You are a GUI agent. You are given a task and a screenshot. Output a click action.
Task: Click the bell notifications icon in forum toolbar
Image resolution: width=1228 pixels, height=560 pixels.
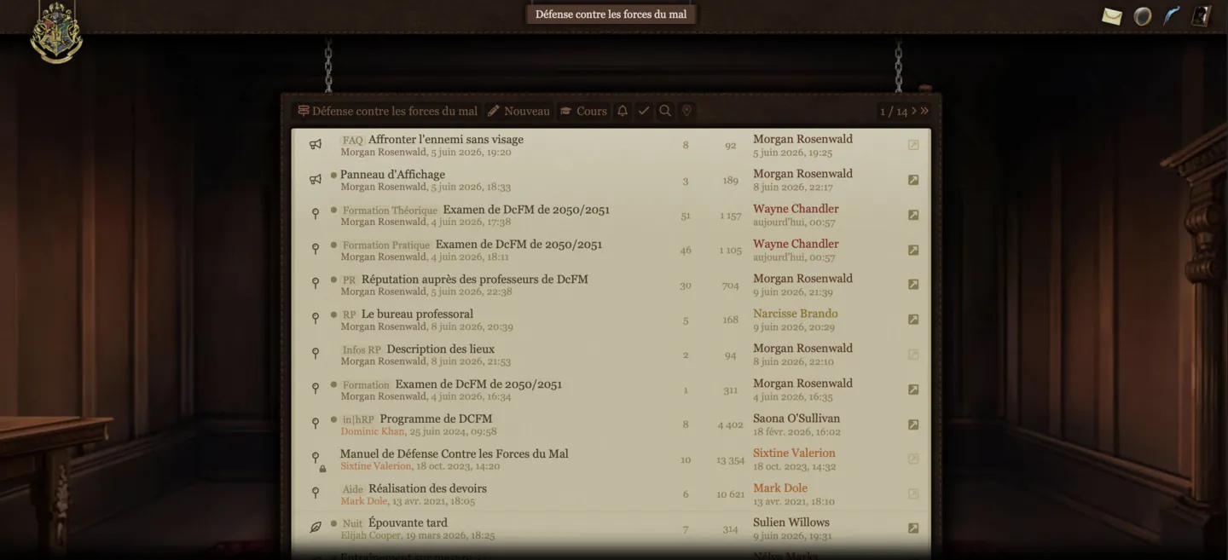pyautogui.click(x=623, y=111)
